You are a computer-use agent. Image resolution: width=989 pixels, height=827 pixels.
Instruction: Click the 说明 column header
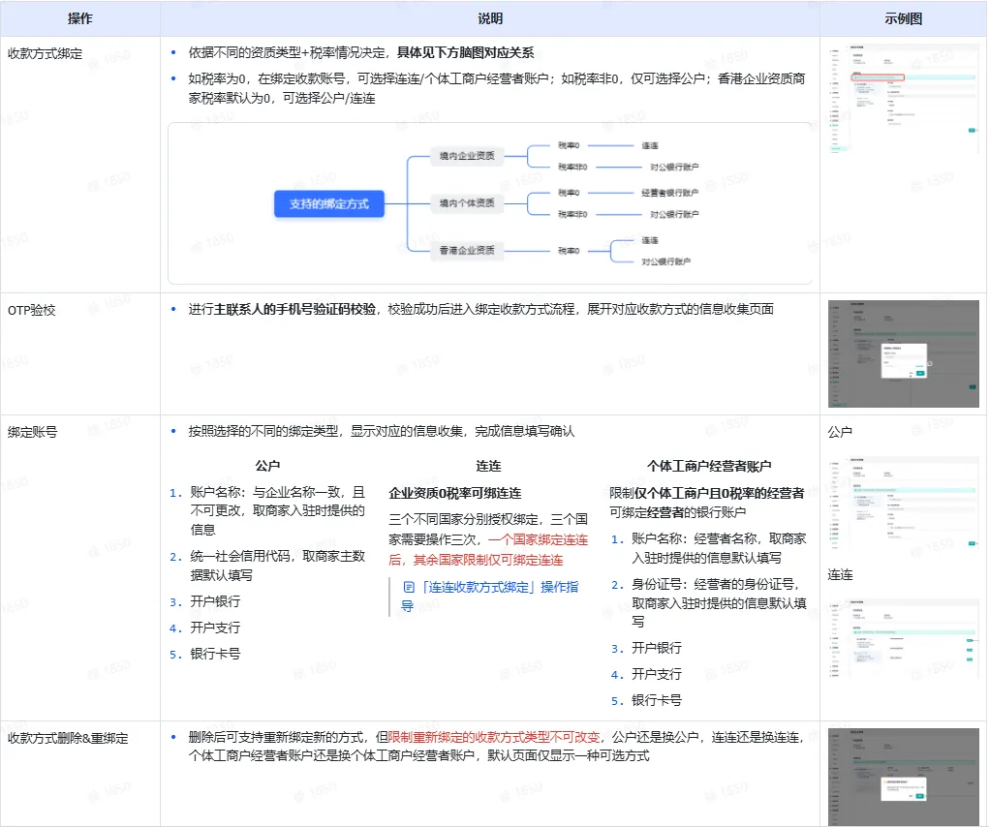pyautogui.click(x=490, y=19)
